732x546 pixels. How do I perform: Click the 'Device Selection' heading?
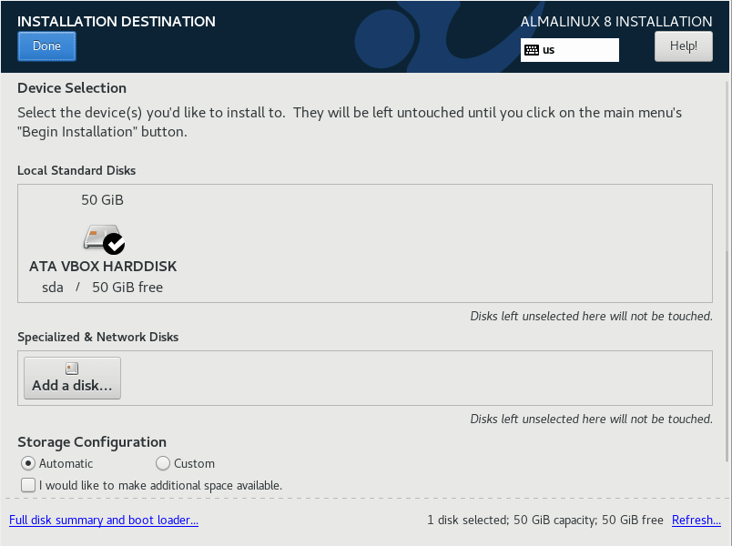(x=72, y=87)
